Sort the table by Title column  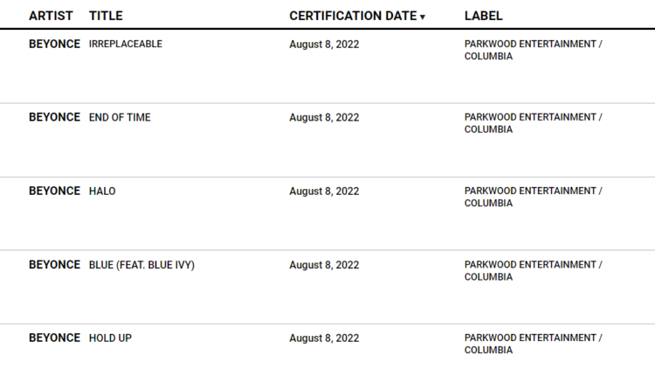tap(106, 16)
